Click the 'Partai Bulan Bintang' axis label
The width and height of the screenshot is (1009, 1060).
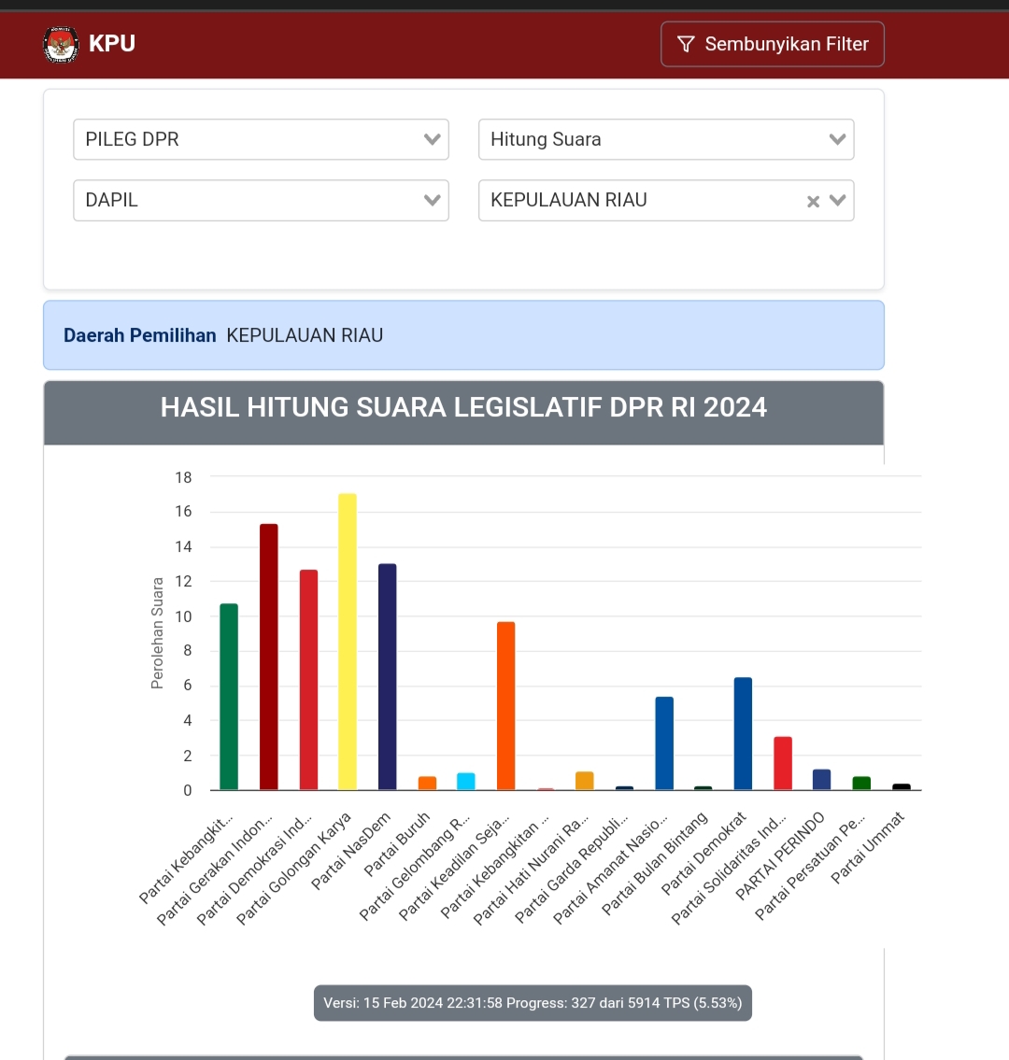(x=655, y=863)
